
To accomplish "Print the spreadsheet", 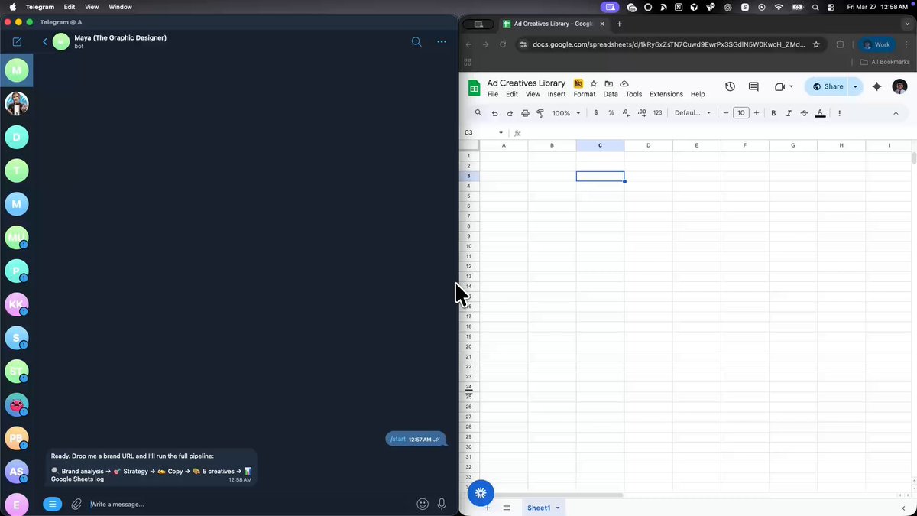I will click(x=525, y=113).
